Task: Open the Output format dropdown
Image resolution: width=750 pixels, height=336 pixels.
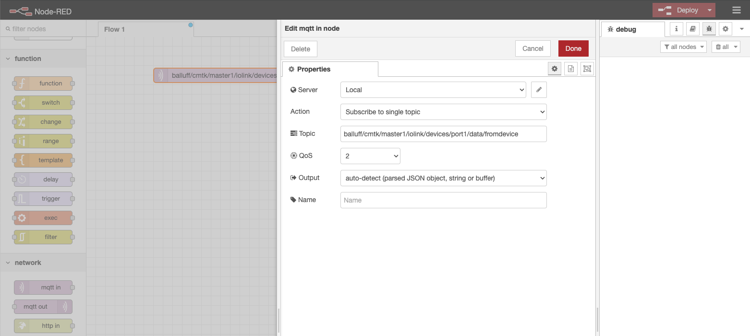Action: coord(443,178)
